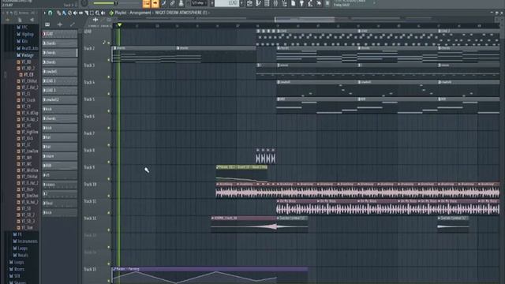Open the Playlist view from top toolbar

(x=249, y=3)
